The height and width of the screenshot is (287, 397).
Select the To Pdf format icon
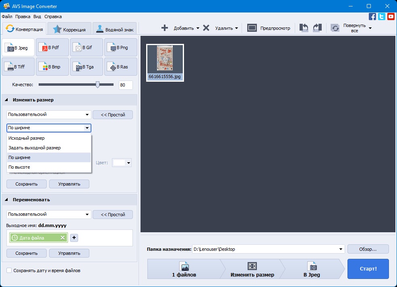tap(52, 47)
